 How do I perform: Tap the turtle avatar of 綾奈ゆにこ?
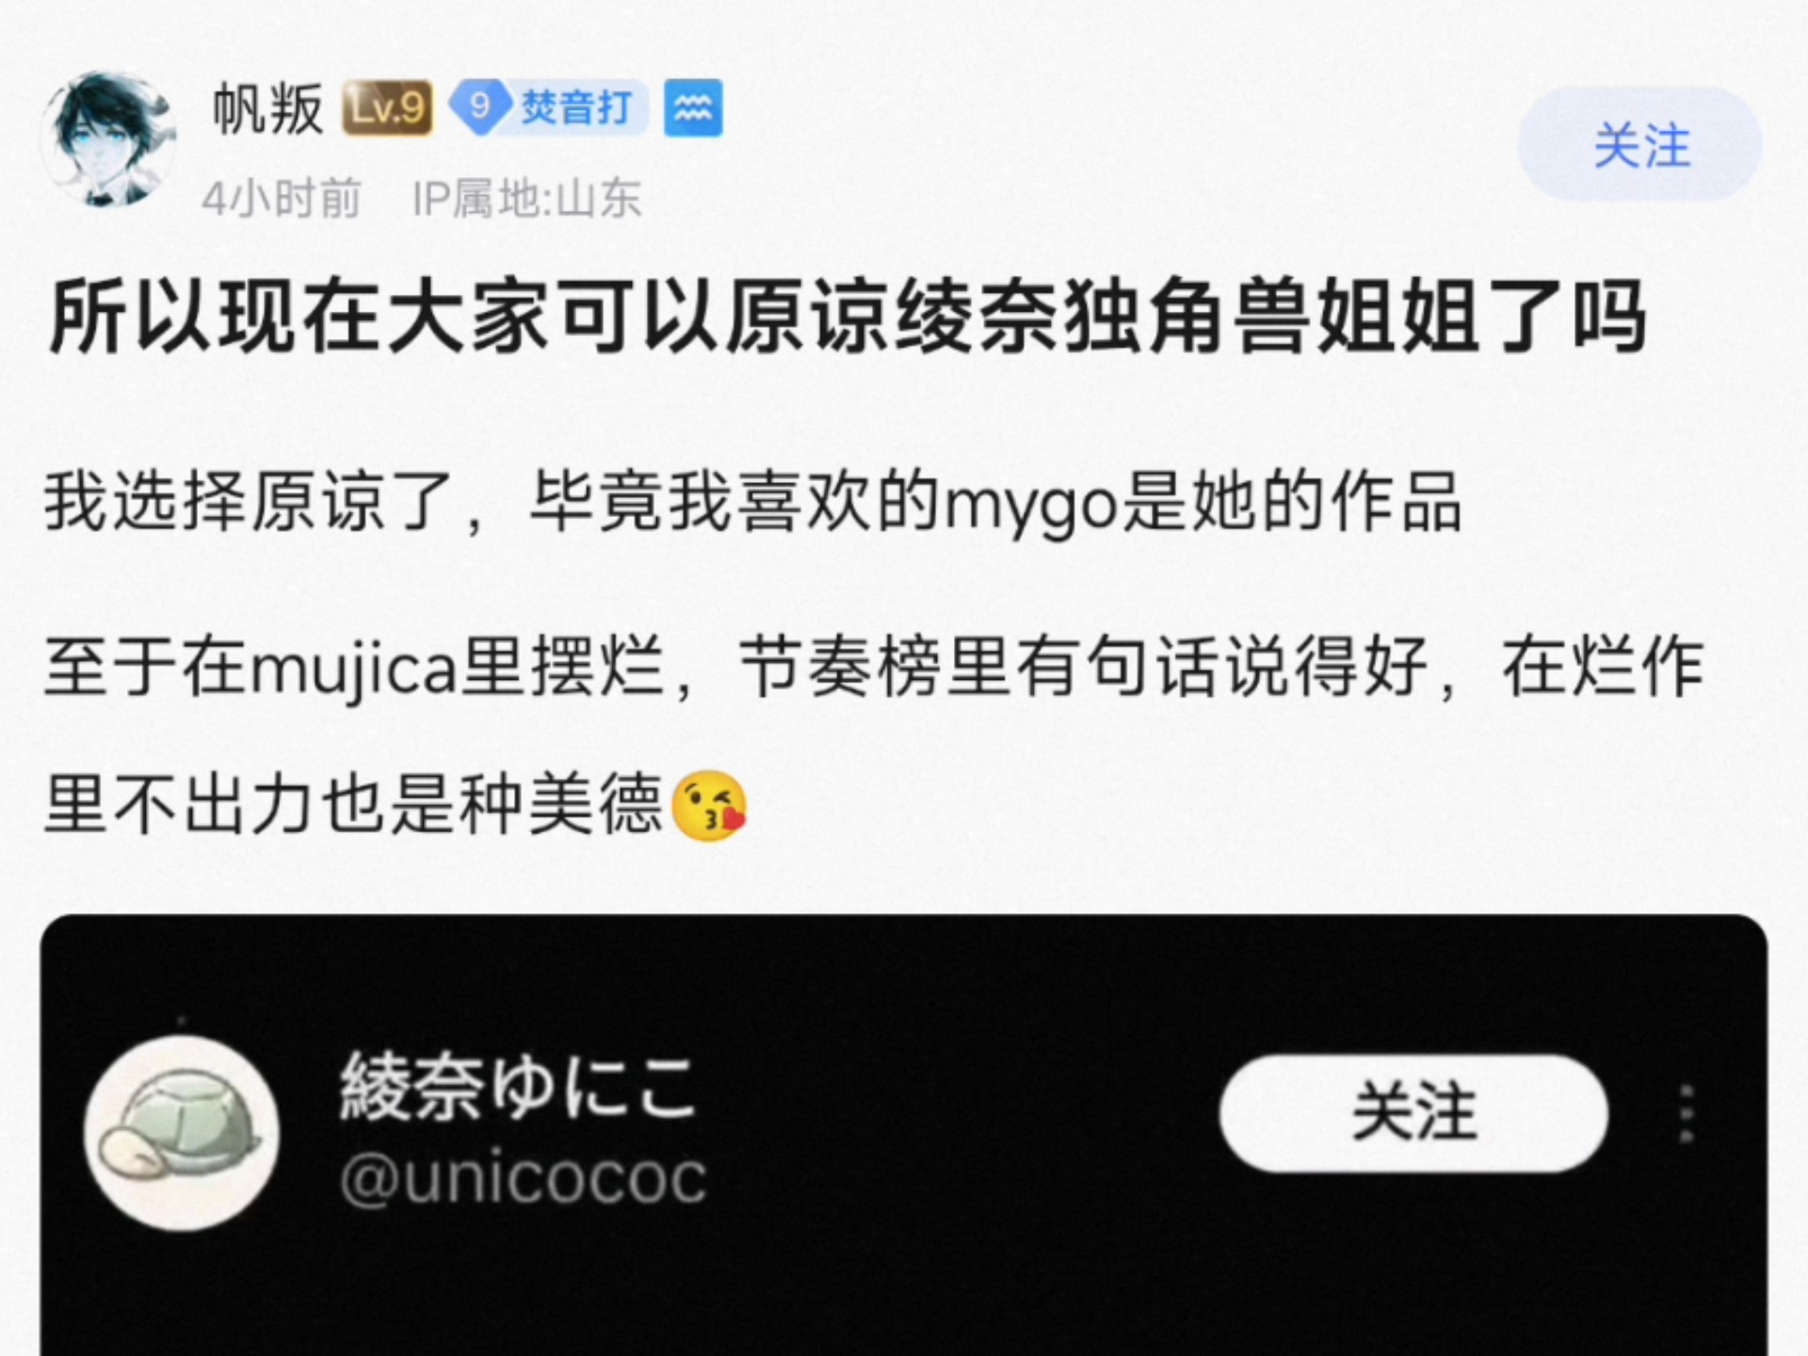pyautogui.click(x=182, y=1133)
